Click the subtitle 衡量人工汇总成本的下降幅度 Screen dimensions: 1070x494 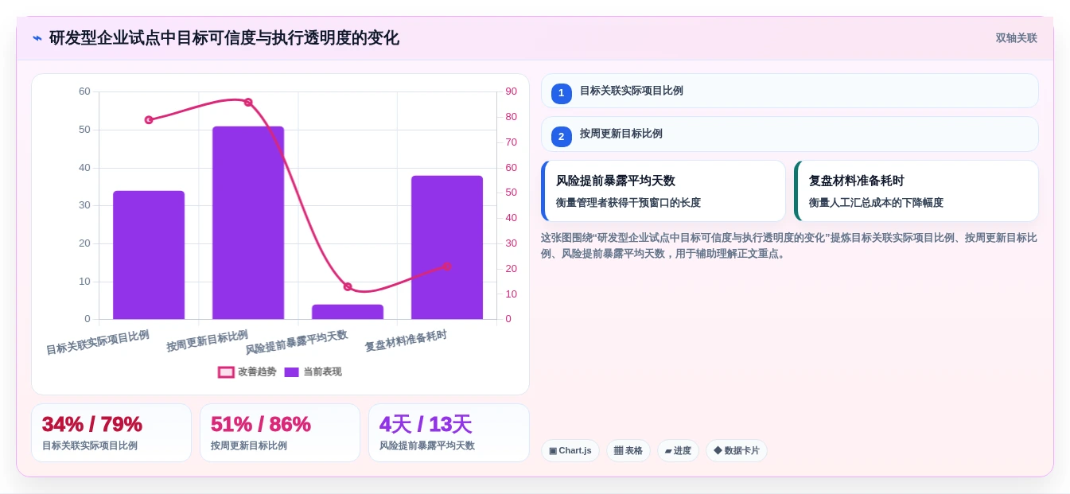click(876, 203)
